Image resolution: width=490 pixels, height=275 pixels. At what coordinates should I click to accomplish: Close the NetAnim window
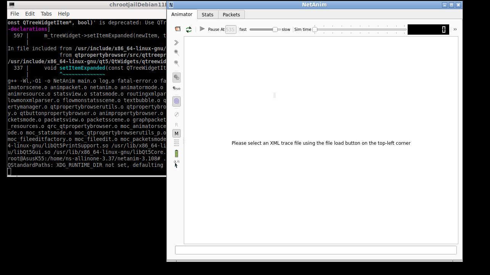click(458, 5)
